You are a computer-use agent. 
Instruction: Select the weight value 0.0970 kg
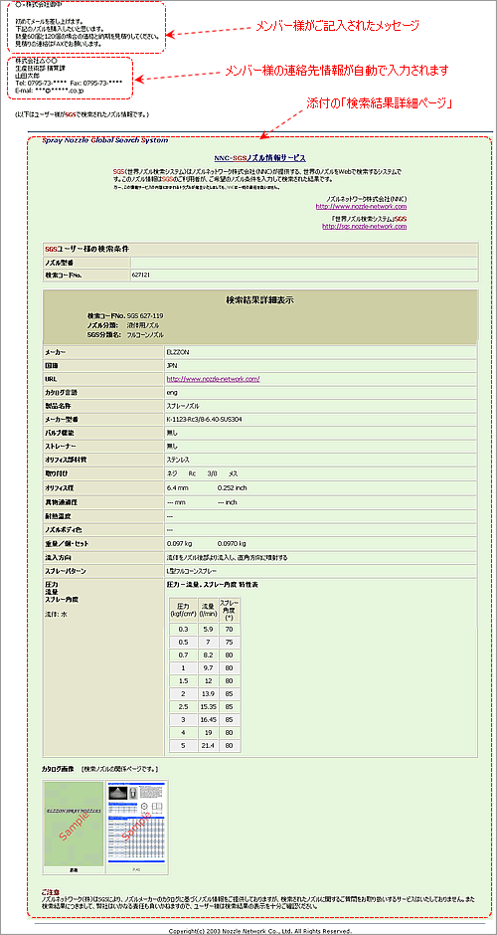232,544
